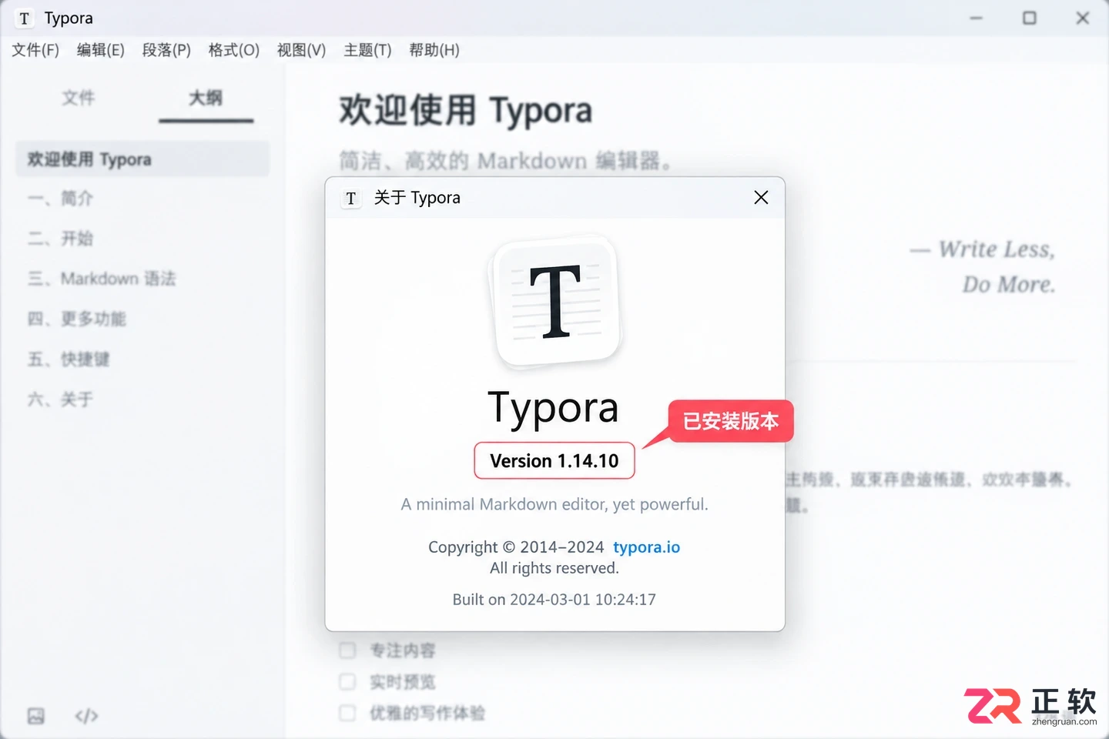Screen dimensions: 1109x739
Task: Check the 专注内容 checkbox
Action: click(x=348, y=650)
